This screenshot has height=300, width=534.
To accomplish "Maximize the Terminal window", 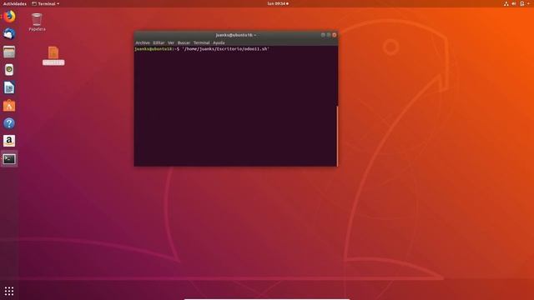I will click(x=329, y=35).
